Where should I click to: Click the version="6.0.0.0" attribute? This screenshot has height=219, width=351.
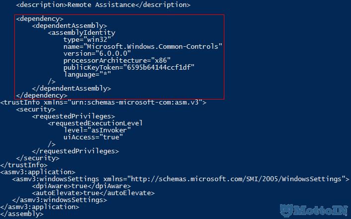tap(97, 53)
